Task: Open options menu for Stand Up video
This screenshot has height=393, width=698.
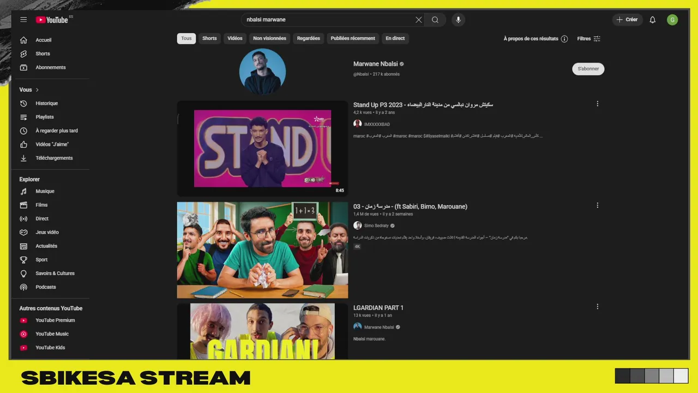Action: point(597,104)
